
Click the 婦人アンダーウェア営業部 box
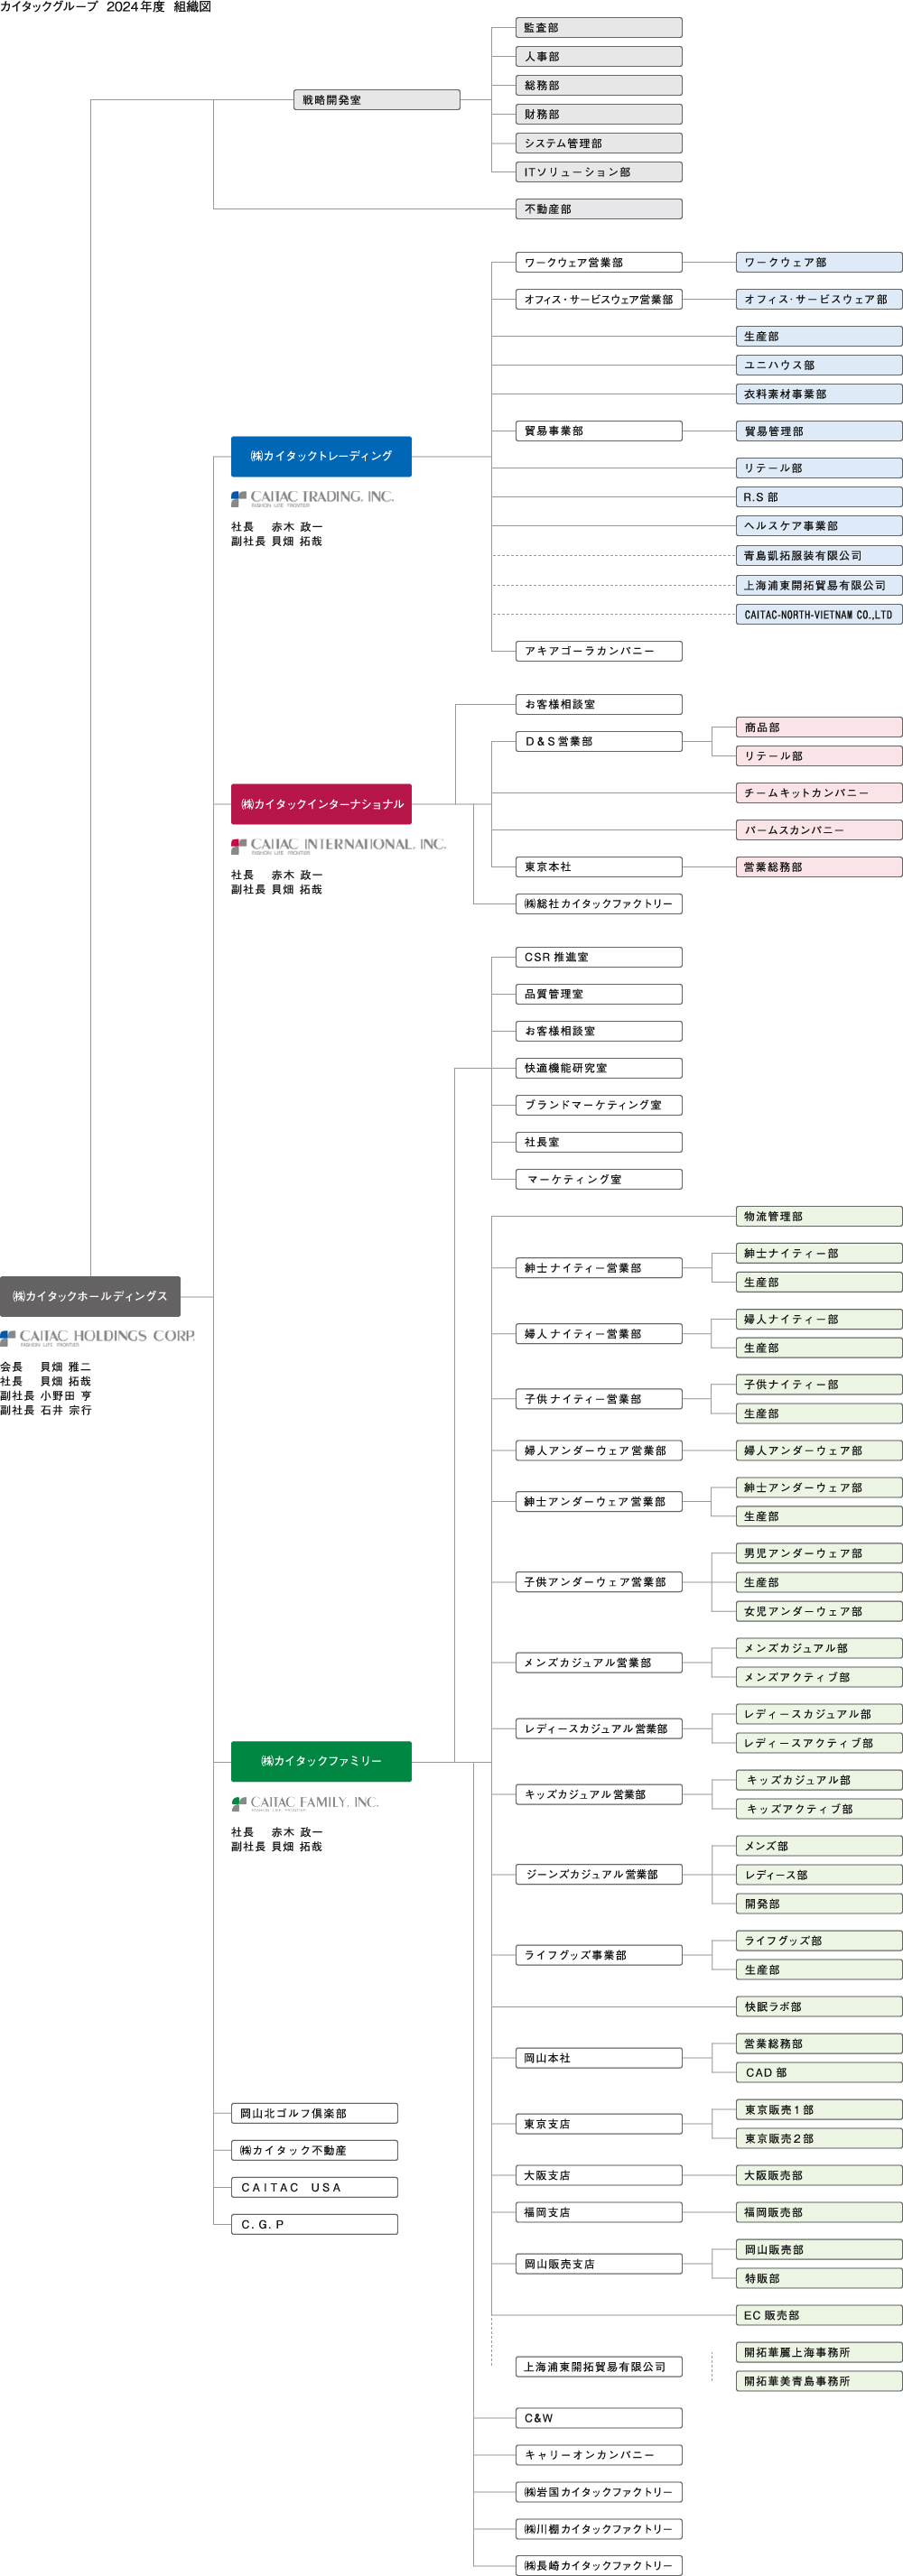(x=599, y=1450)
